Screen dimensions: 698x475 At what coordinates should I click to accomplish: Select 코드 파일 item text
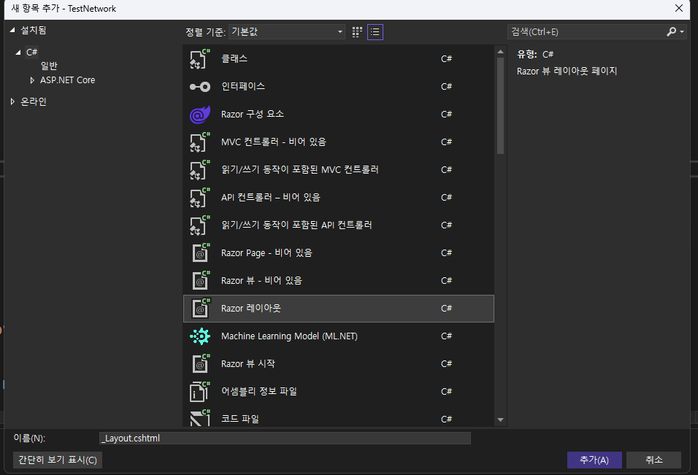click(240, 419)
